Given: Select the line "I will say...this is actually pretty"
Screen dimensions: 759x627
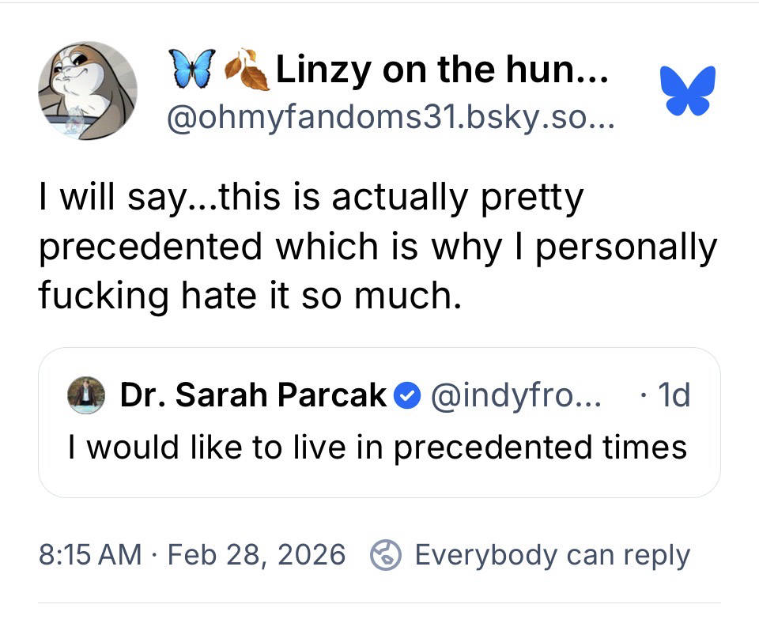Looking at the screenshot, I should (311, 198).
